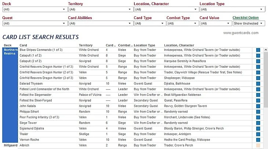Open the Checklist Option link
The height and width of the screenshot is (149, 268).
(x=246, y=18)
